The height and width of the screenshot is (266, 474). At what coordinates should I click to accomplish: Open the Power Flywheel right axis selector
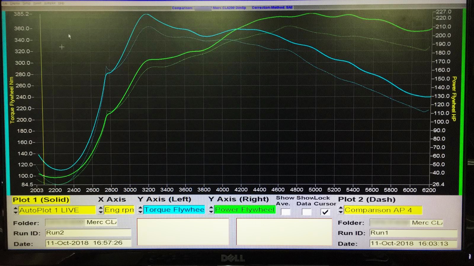click(245, 210)
